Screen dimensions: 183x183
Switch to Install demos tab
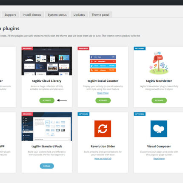coord(32,15)
